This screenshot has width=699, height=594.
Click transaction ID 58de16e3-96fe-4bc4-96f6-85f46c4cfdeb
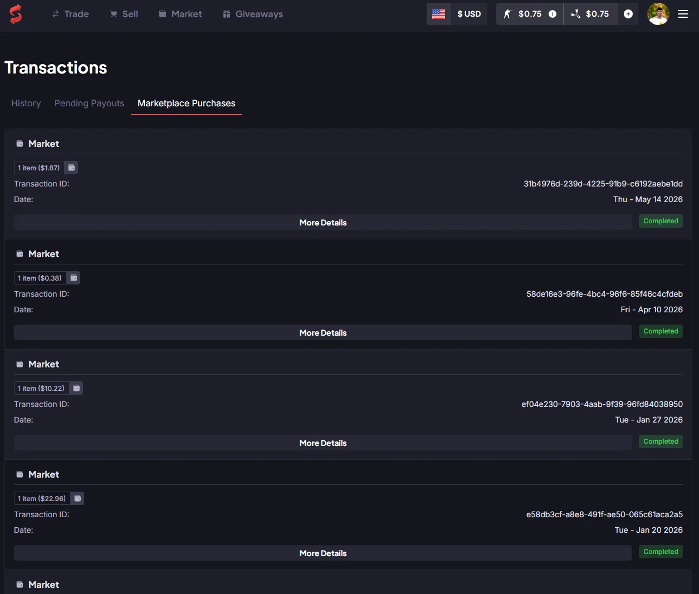click(x=605, y=294)
